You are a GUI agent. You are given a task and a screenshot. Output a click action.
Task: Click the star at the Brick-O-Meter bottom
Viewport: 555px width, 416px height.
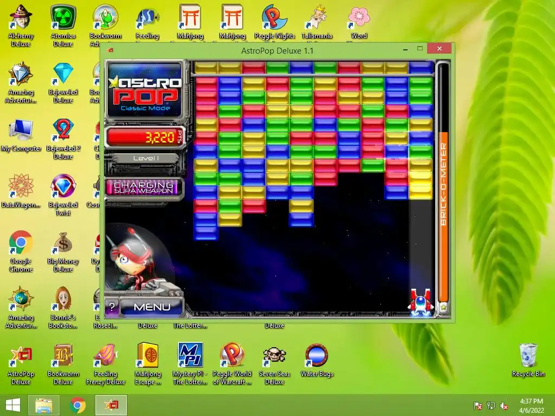click(x=443, y=307)
